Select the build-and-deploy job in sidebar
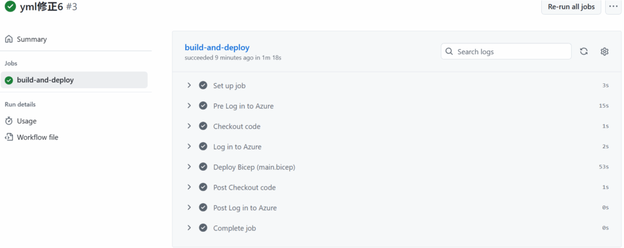 click(45, 80)
